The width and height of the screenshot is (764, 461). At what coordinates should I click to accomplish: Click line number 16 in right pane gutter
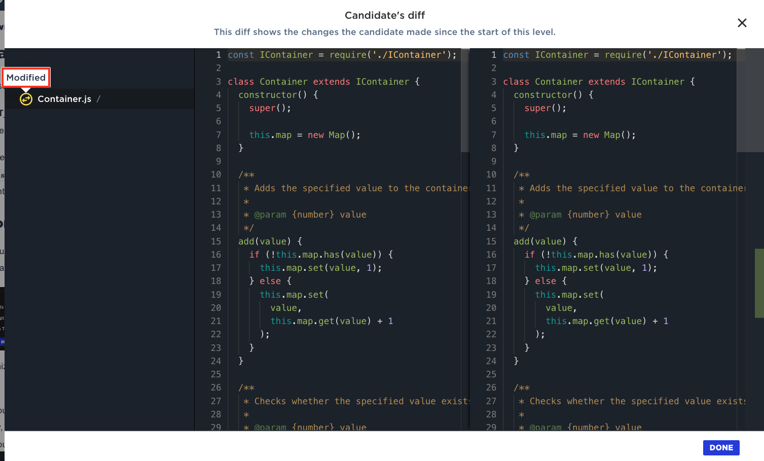click(x=491, y=255)
